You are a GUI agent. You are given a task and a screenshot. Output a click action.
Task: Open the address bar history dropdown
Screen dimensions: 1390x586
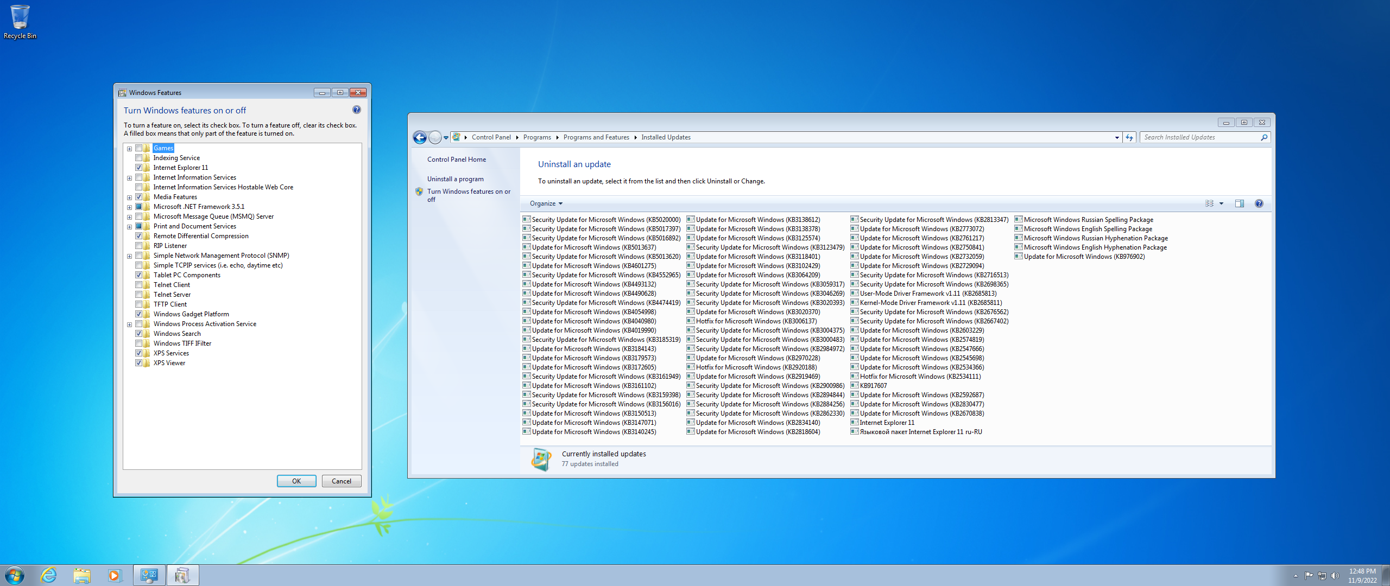(x=1117, y=137)
